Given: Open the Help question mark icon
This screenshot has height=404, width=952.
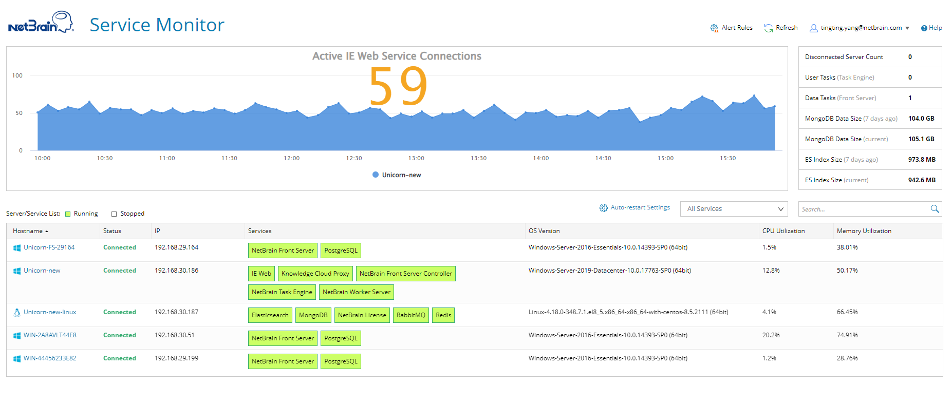Looking at the screenshot, I should [924, 28].
